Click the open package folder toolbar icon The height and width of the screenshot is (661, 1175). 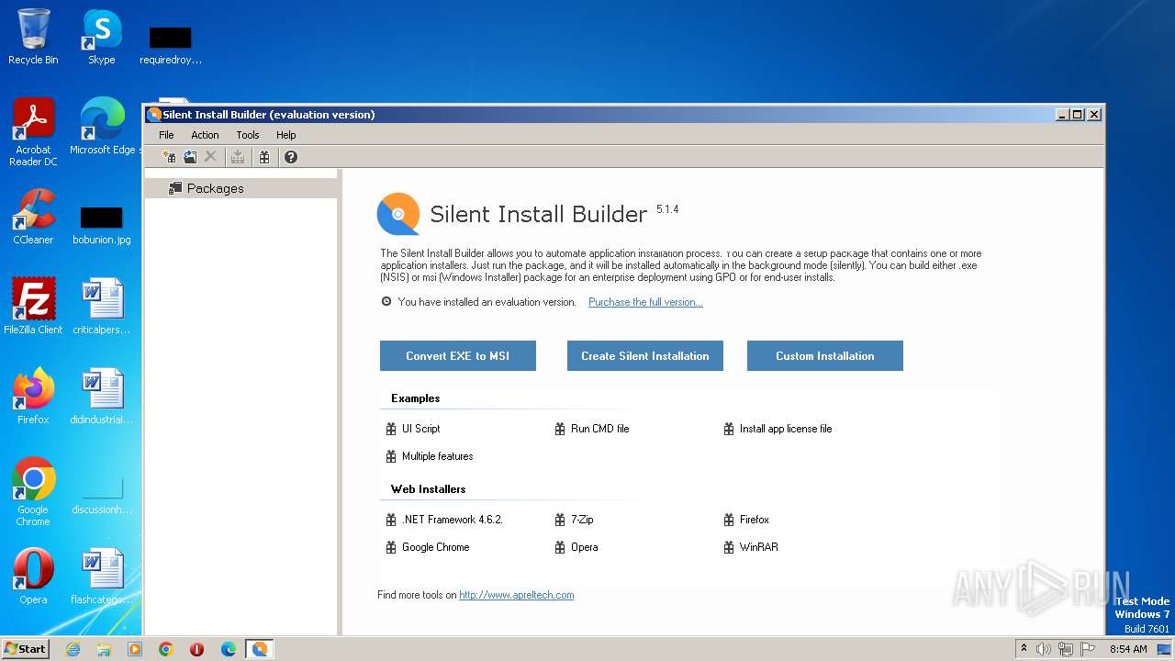(190, 157)
